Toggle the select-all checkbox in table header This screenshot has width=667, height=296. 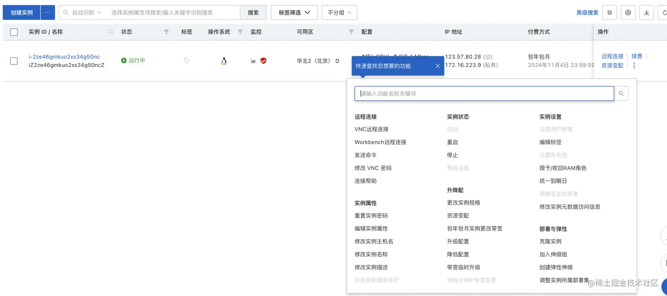[14, 32]
